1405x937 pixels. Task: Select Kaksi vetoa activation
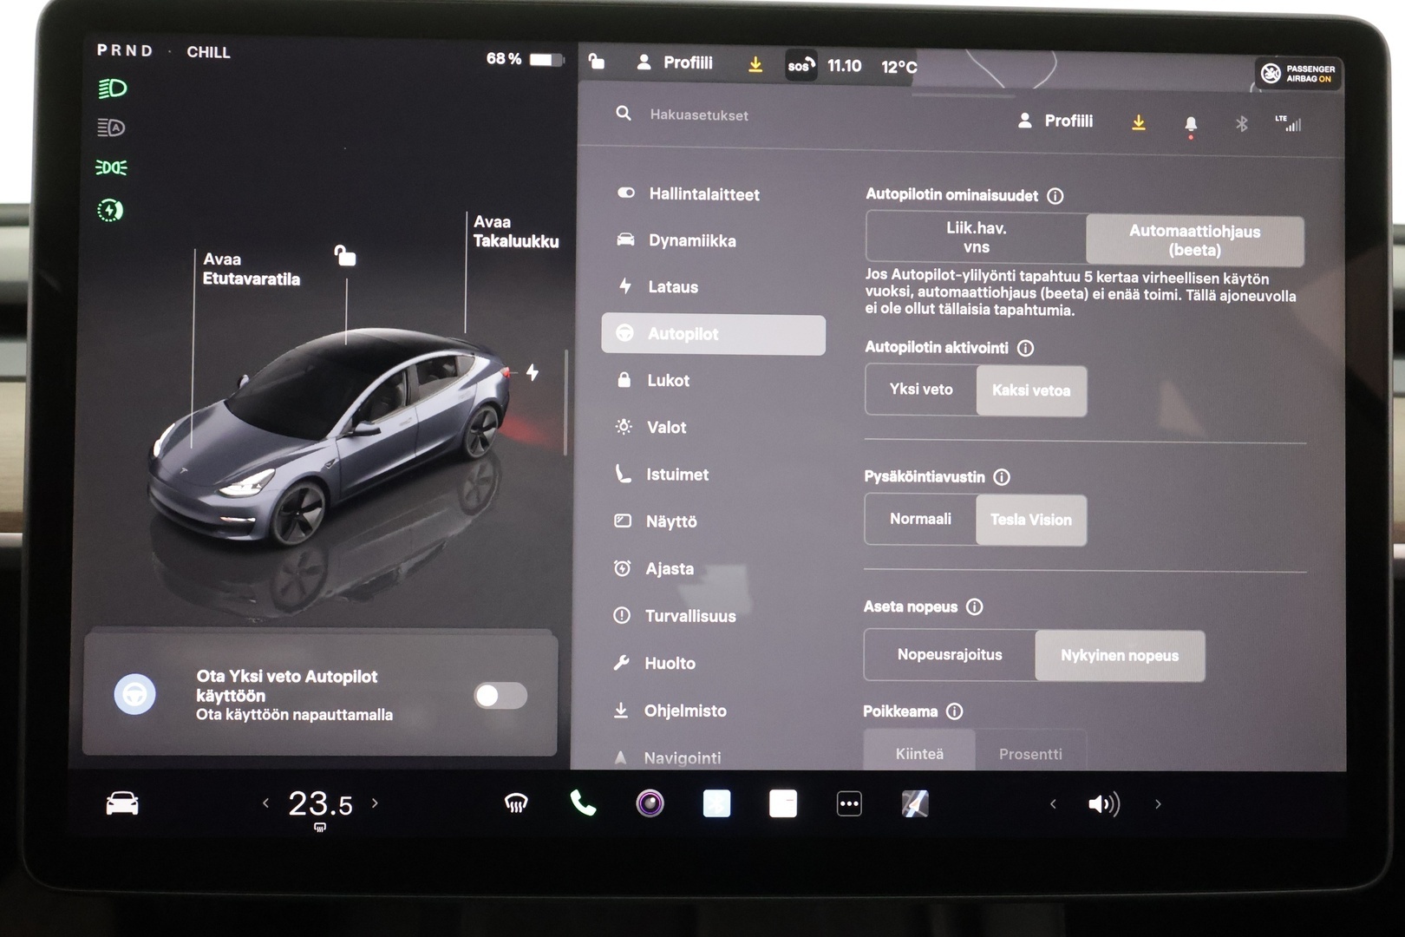1031,390
